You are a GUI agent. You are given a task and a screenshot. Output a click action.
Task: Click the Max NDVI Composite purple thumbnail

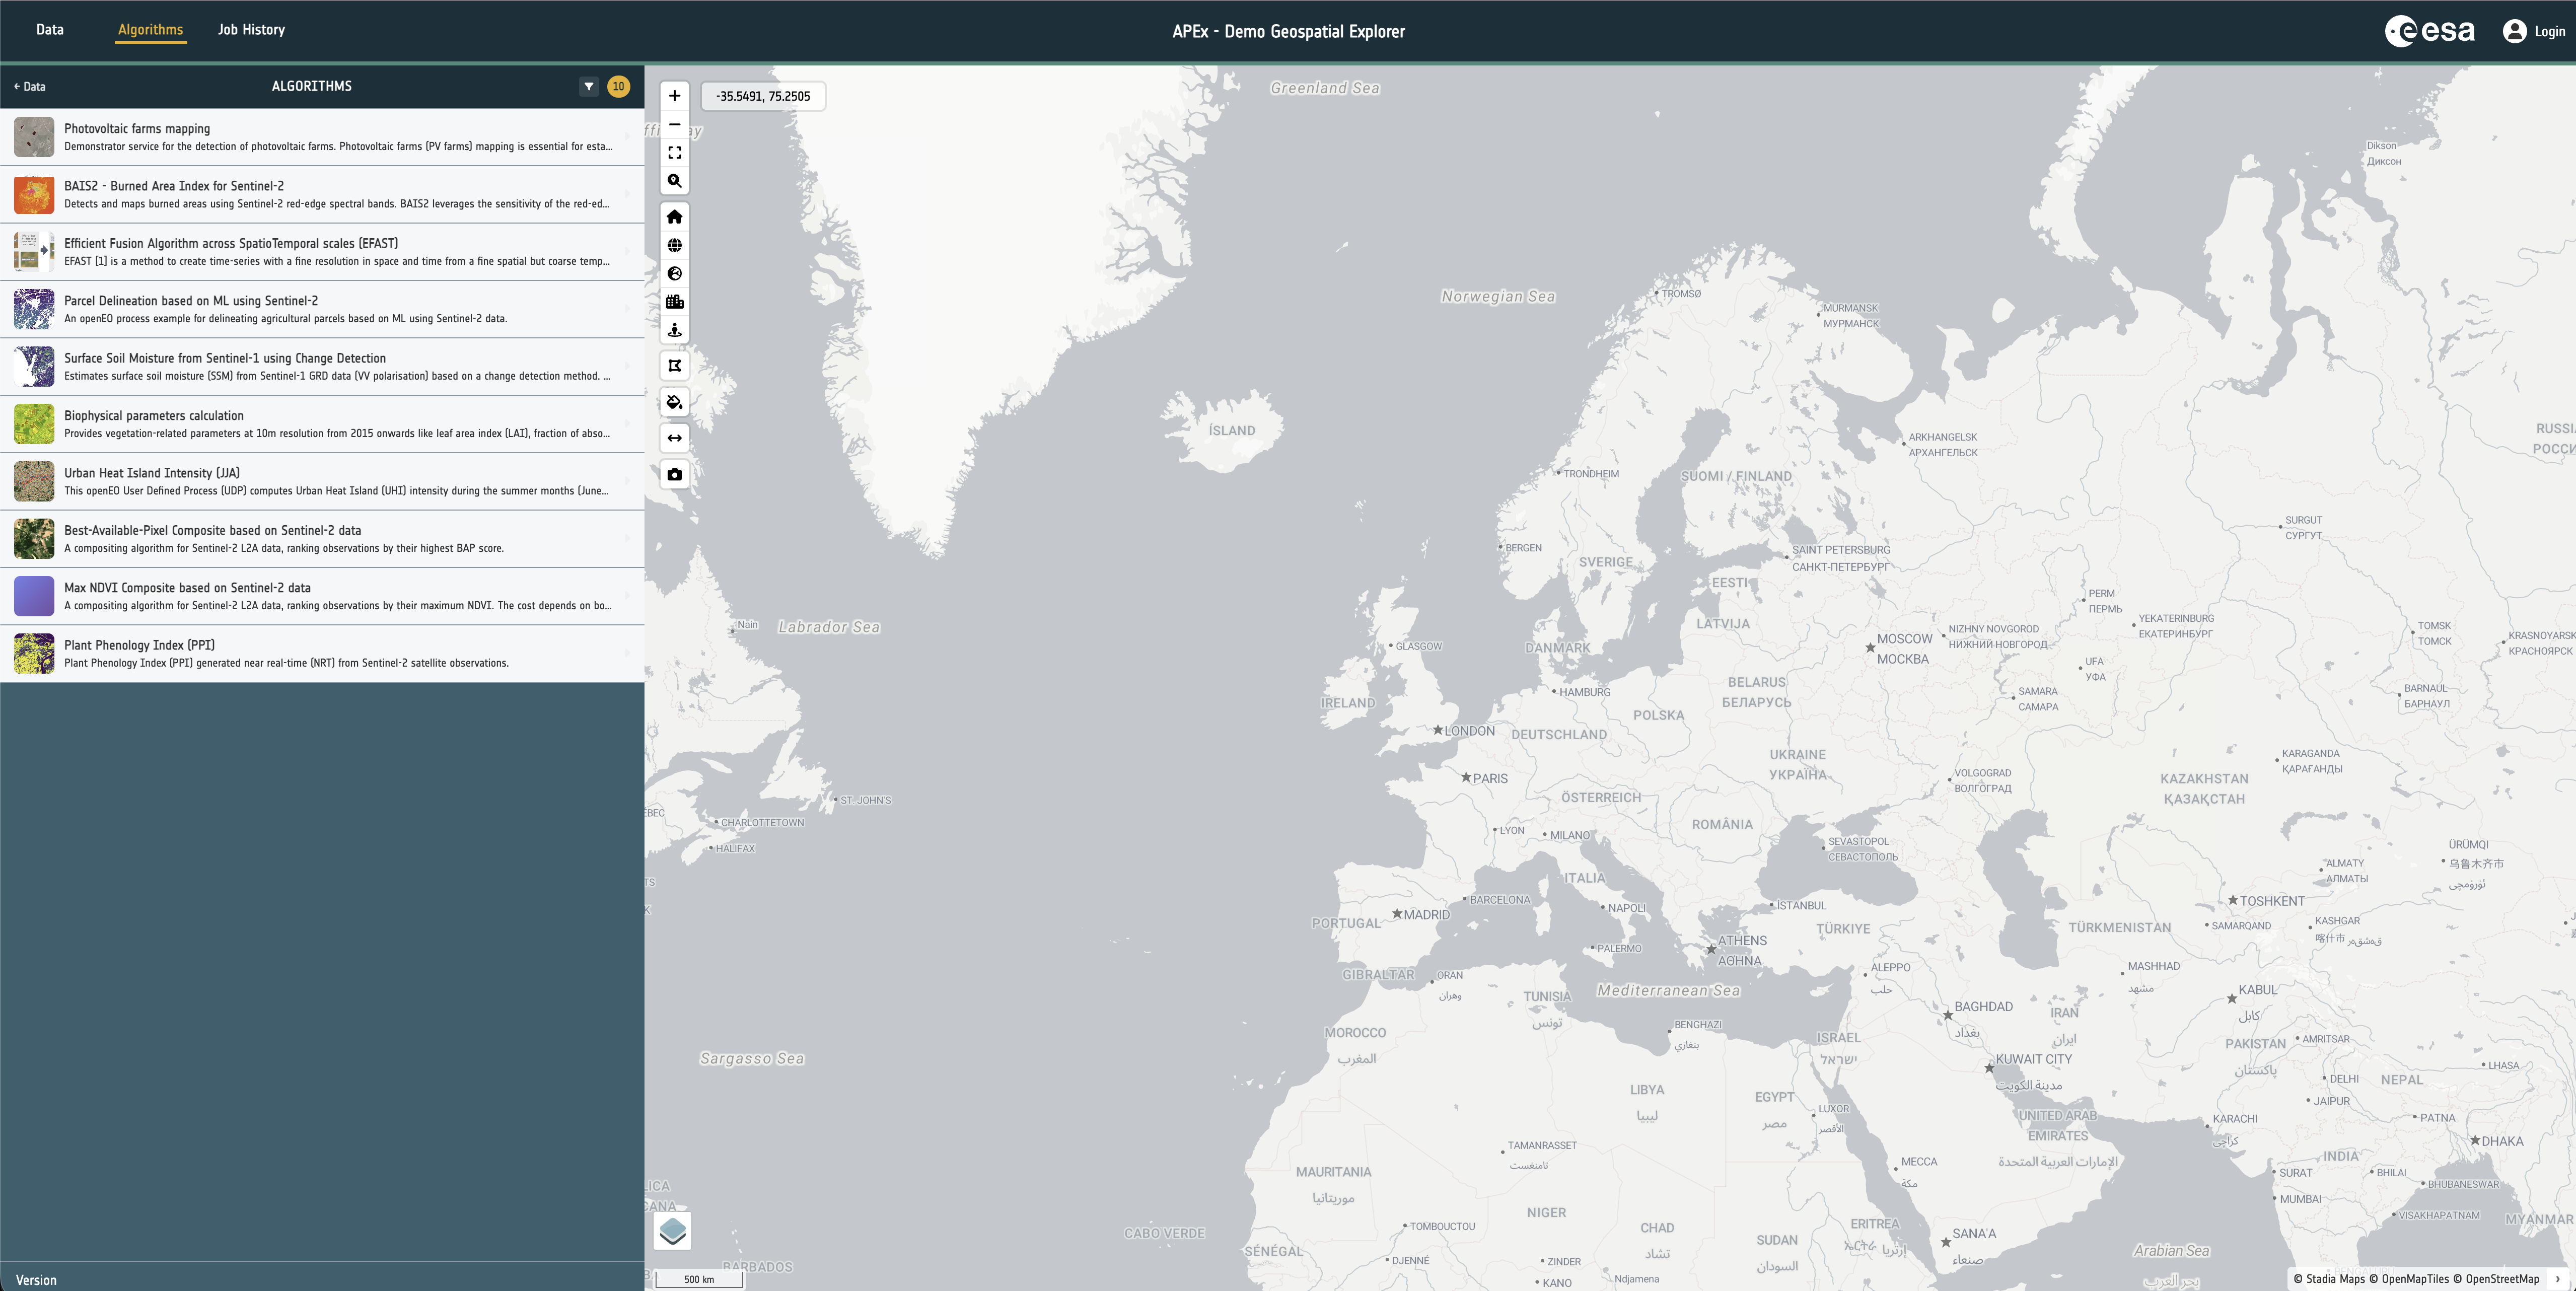34,596
